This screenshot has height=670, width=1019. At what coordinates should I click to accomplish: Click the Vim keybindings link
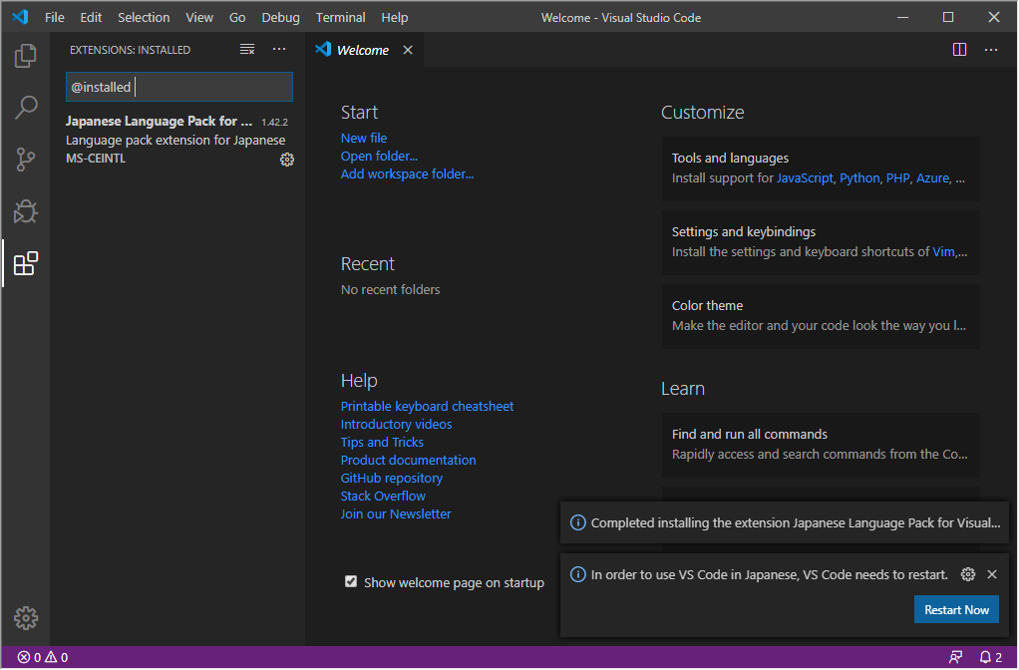click(x=943, y=252)
